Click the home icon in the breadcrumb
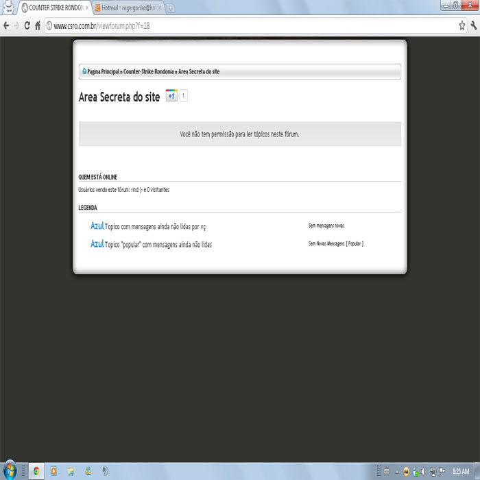480x480 pixels. (84, 71)
